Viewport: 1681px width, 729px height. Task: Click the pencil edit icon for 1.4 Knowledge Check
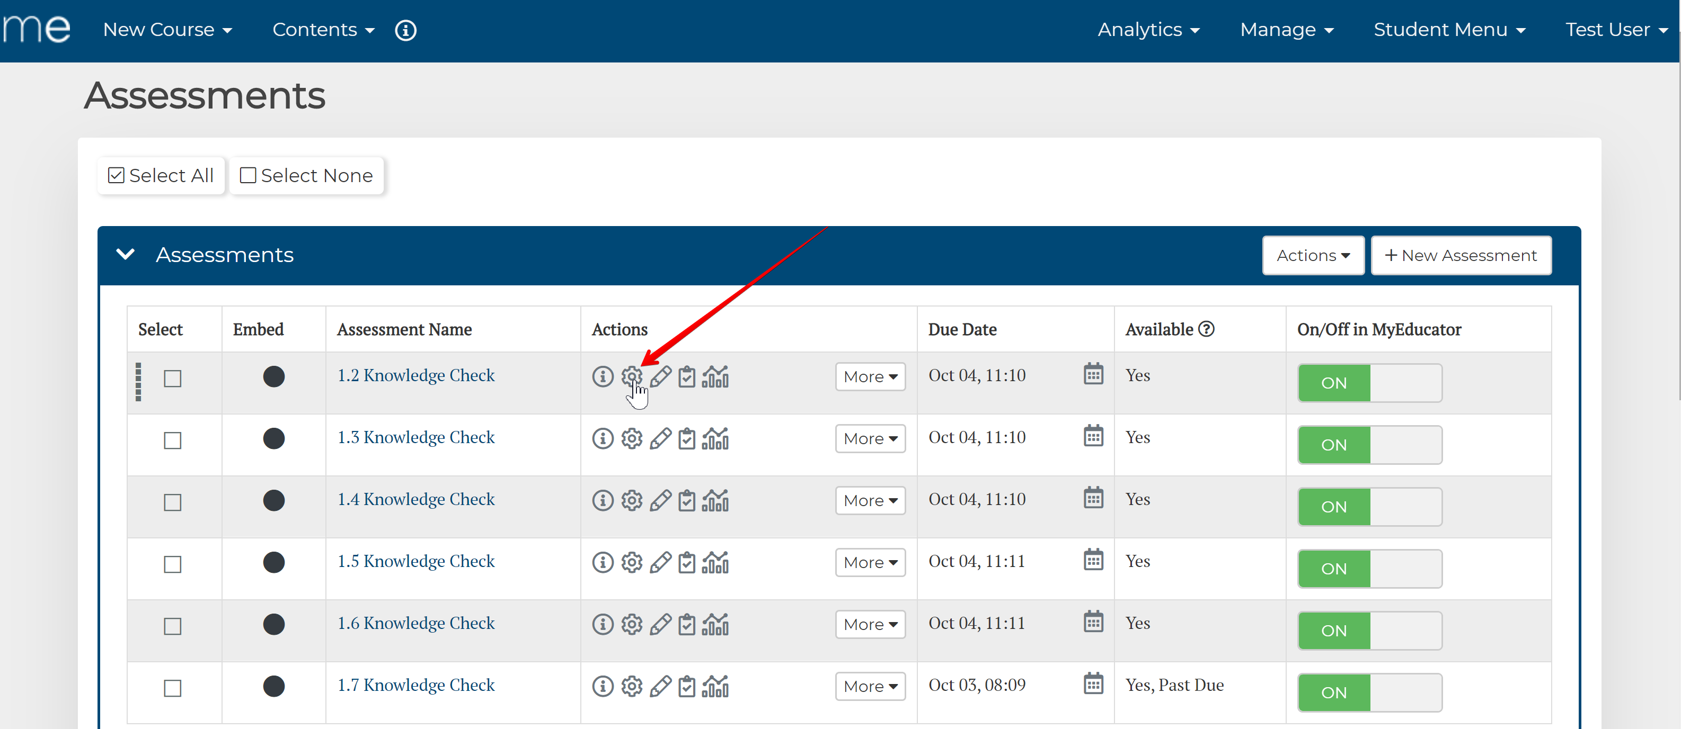[x=660, y=500]
